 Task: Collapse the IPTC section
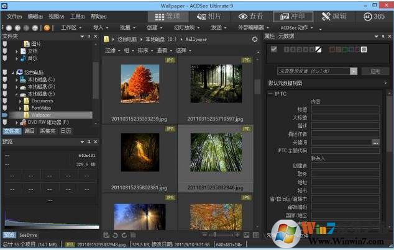pyautogui.click(x=270, y=94)
